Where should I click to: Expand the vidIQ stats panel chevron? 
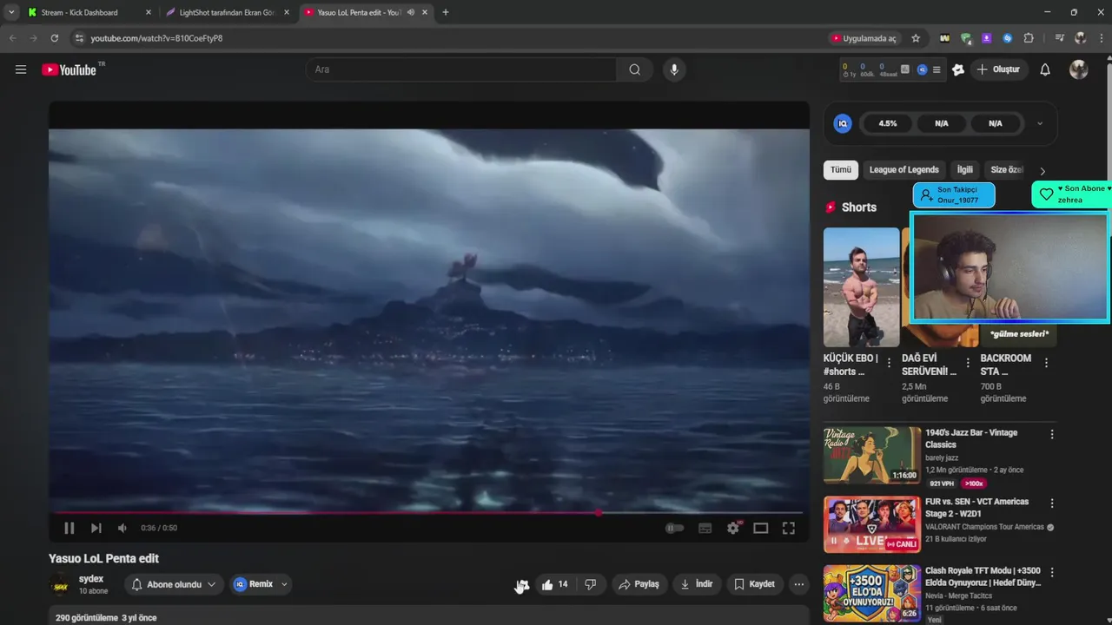(1040, 123)
